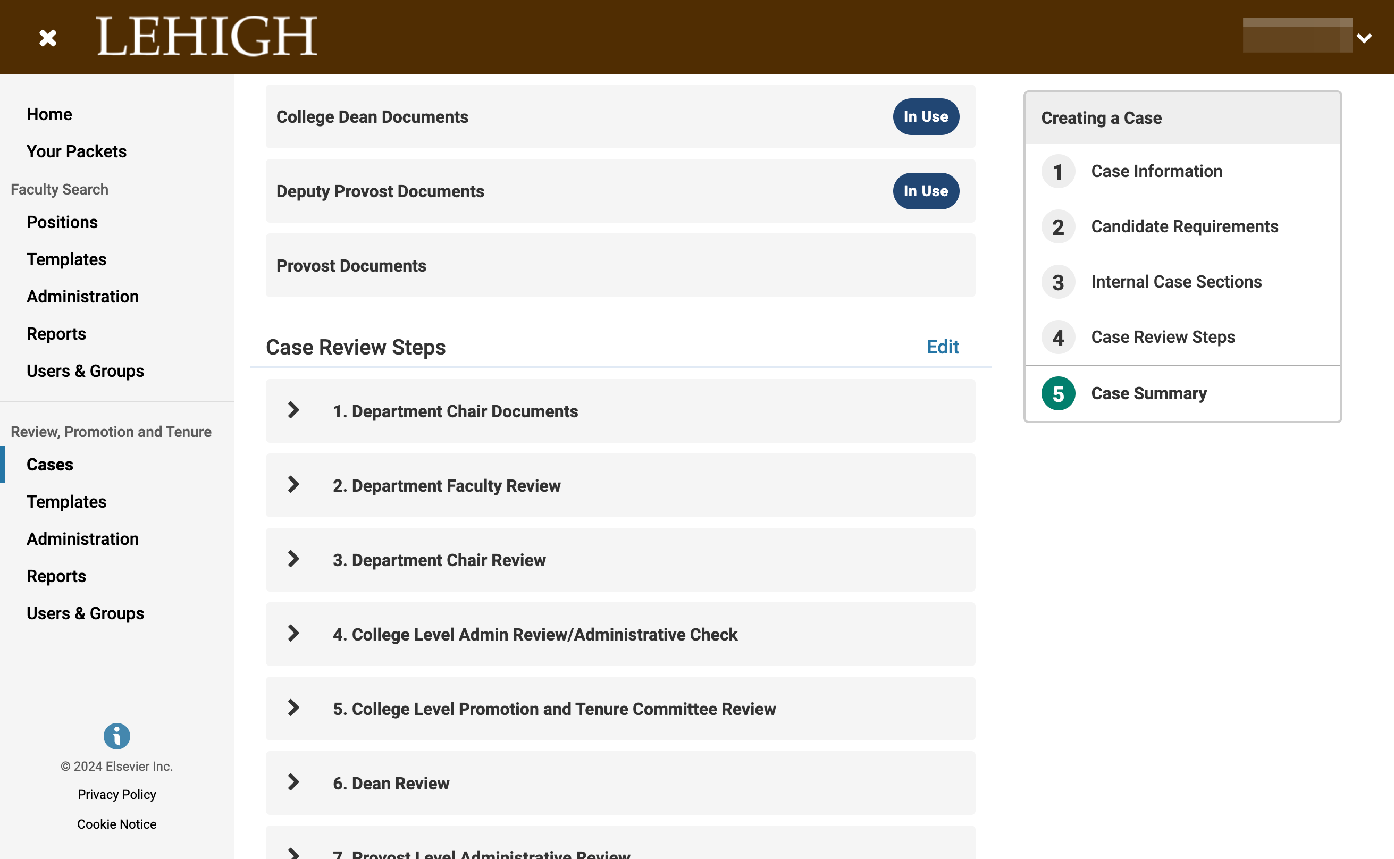Click the redacted user name in header
This screenshot has height=859, width=1394.
click(1297, 35)
